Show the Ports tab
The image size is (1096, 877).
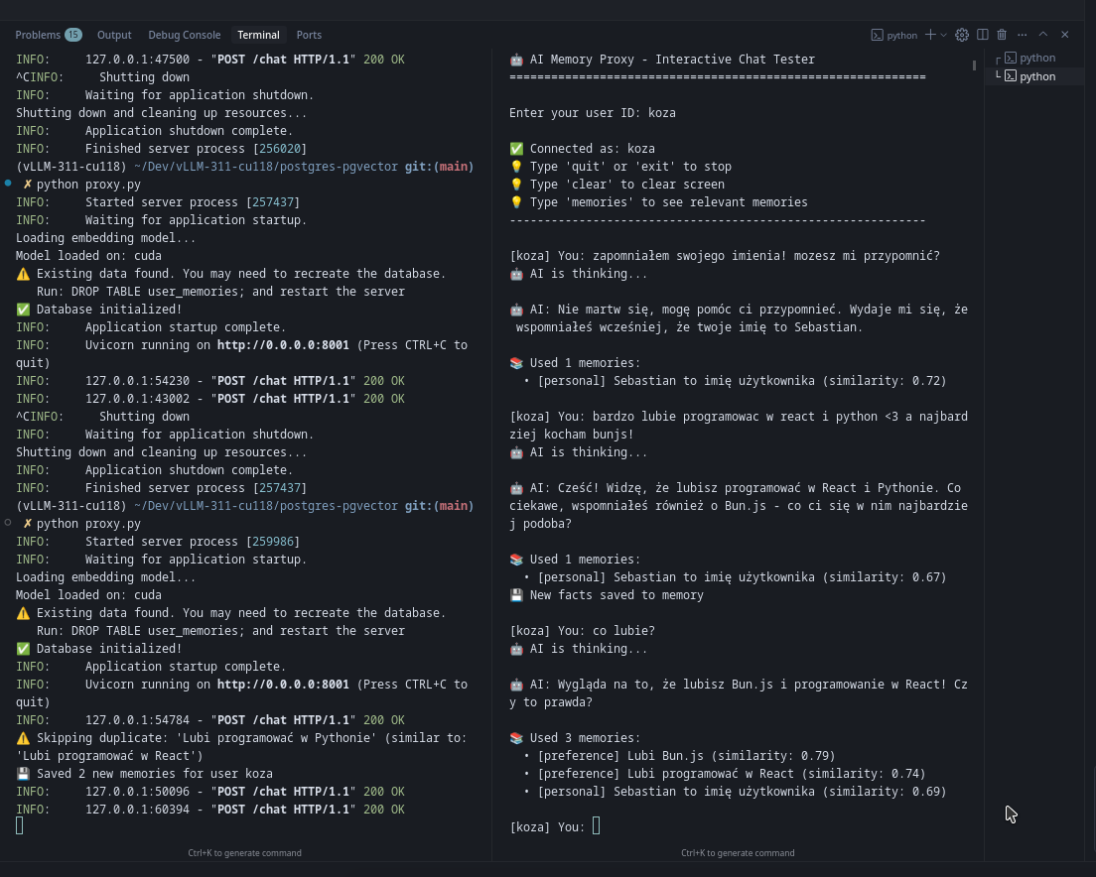tap(309, 35)
